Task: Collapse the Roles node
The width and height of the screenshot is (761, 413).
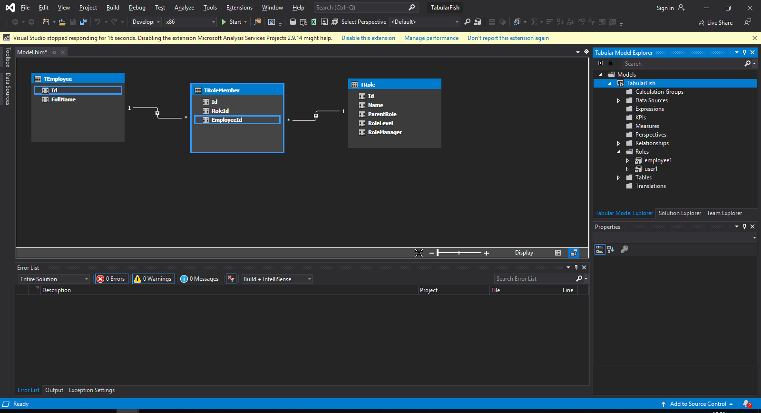Action: (x=618, y=152)
